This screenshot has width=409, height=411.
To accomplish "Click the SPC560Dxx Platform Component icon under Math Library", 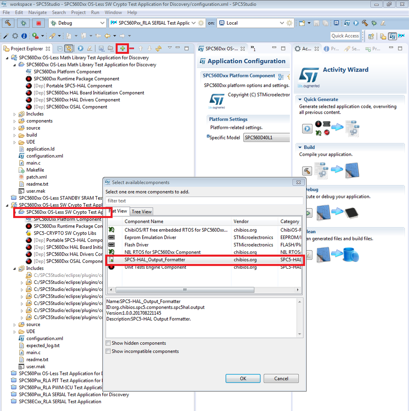I will [x=29, y=72].
